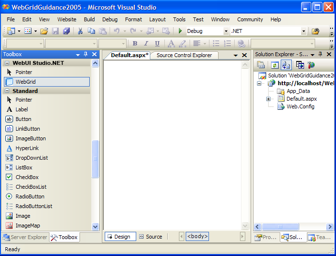Click the New Project toolbar icon

coord(11,31)
